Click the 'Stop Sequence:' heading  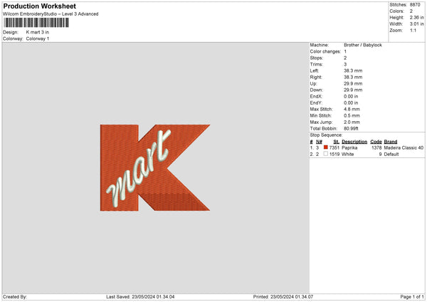click(x=326, y=135)
